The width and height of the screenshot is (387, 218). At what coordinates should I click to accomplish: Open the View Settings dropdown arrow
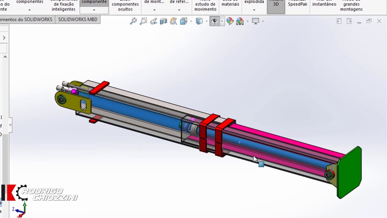(x=263, y=21)
